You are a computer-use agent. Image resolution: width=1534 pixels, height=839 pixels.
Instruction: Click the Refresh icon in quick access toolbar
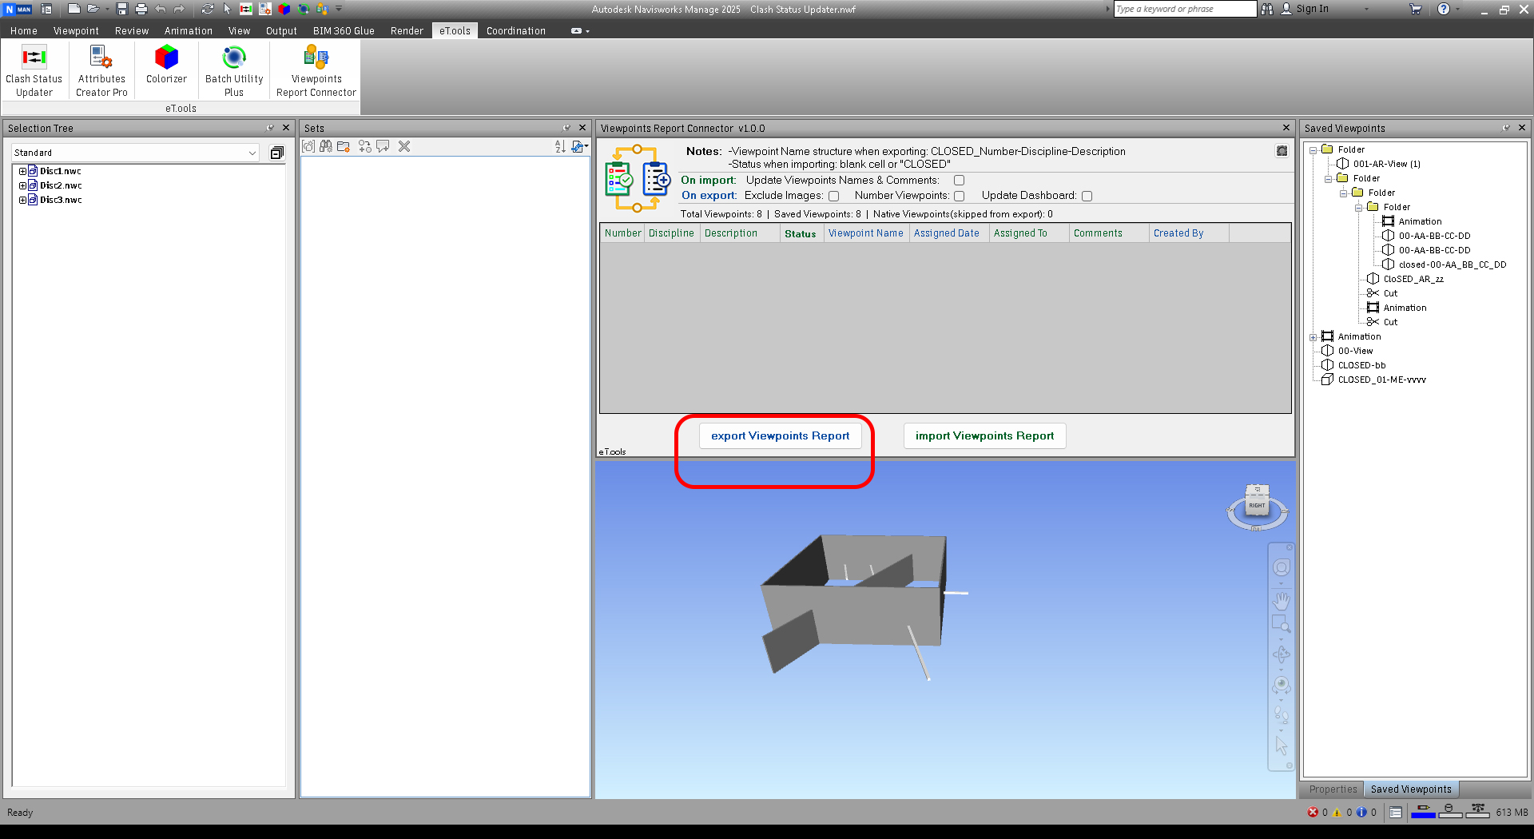208,9
